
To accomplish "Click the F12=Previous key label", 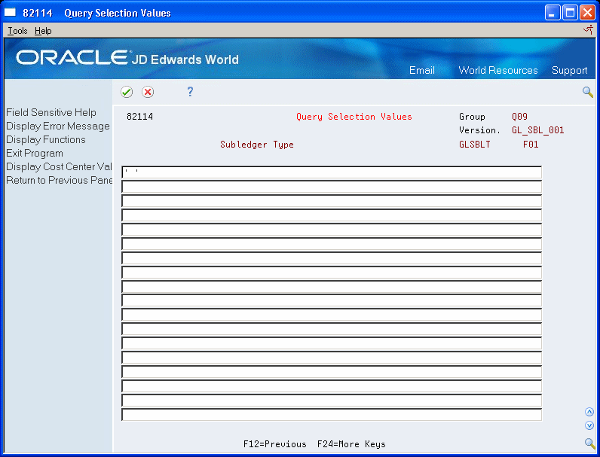I will (x=274, y=444).
